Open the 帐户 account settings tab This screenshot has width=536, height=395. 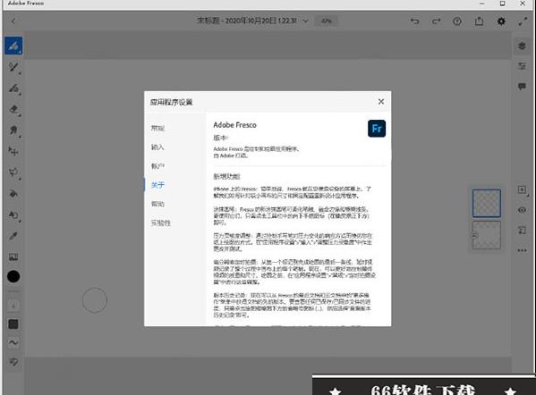click(157, 166)
